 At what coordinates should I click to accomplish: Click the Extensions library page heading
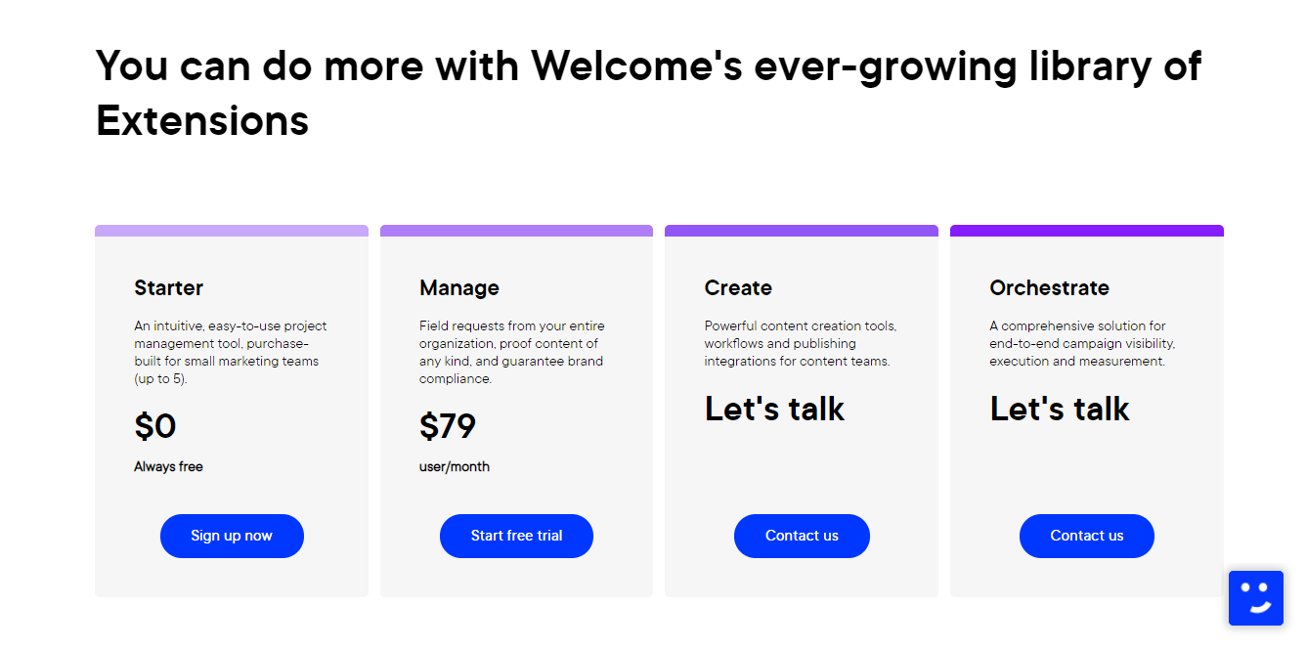647,93
